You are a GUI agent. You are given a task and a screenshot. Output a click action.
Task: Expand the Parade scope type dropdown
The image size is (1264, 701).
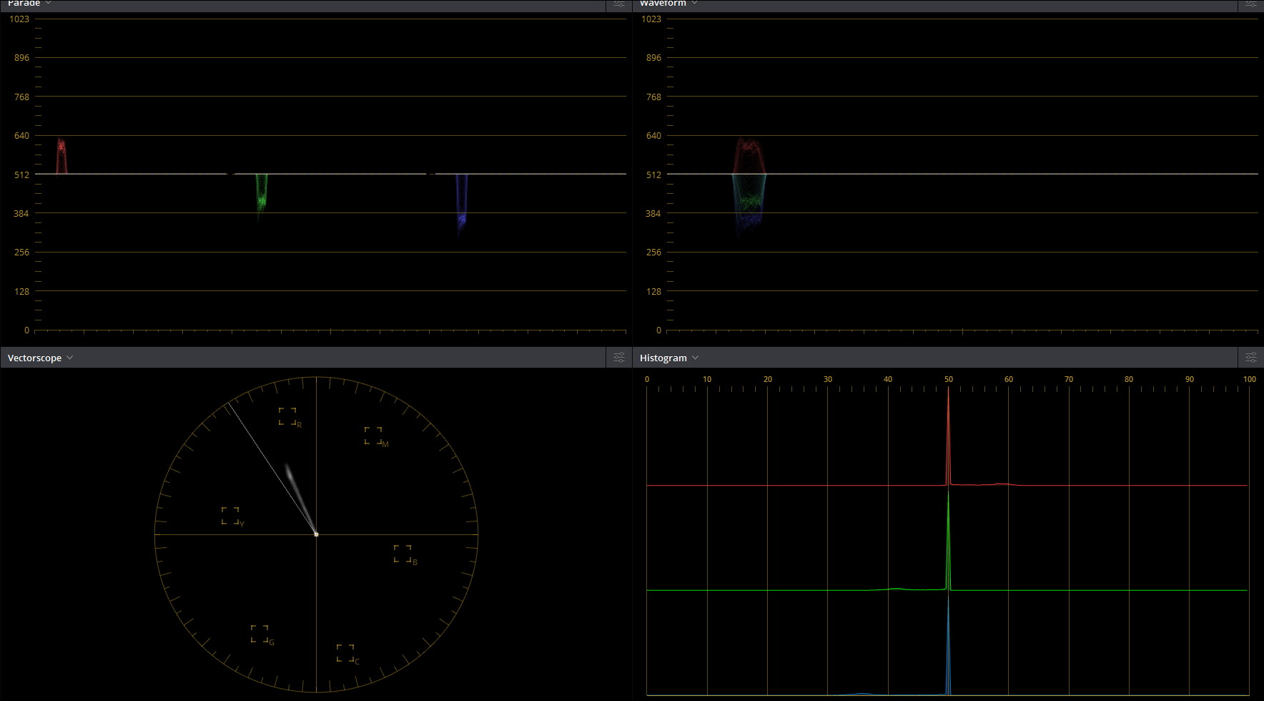pos(48,3)
